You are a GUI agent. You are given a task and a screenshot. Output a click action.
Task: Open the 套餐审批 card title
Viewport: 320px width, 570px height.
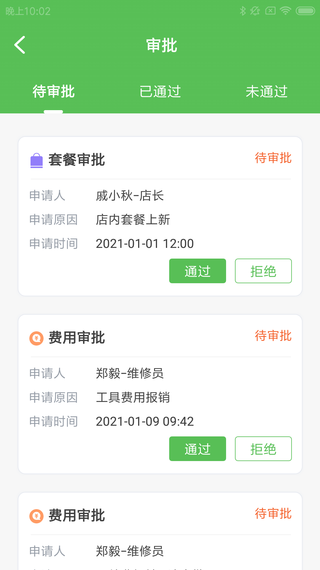point(77,160)
